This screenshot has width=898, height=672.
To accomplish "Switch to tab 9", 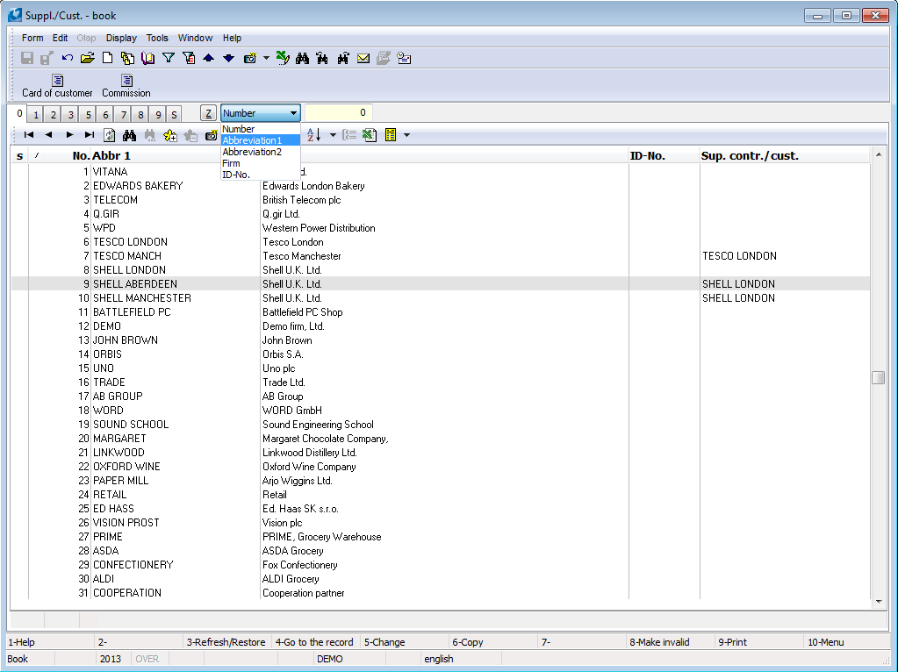I will (159, 114).
